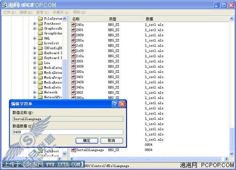Open help in edit string dialog
This screenshot has width=236, height=170.
[115, 104]
